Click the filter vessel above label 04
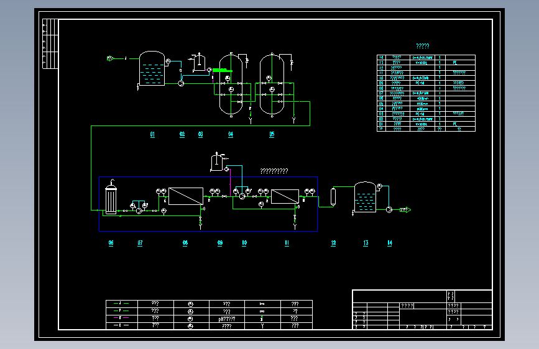 pyautogui.click(x=231, y=84)
